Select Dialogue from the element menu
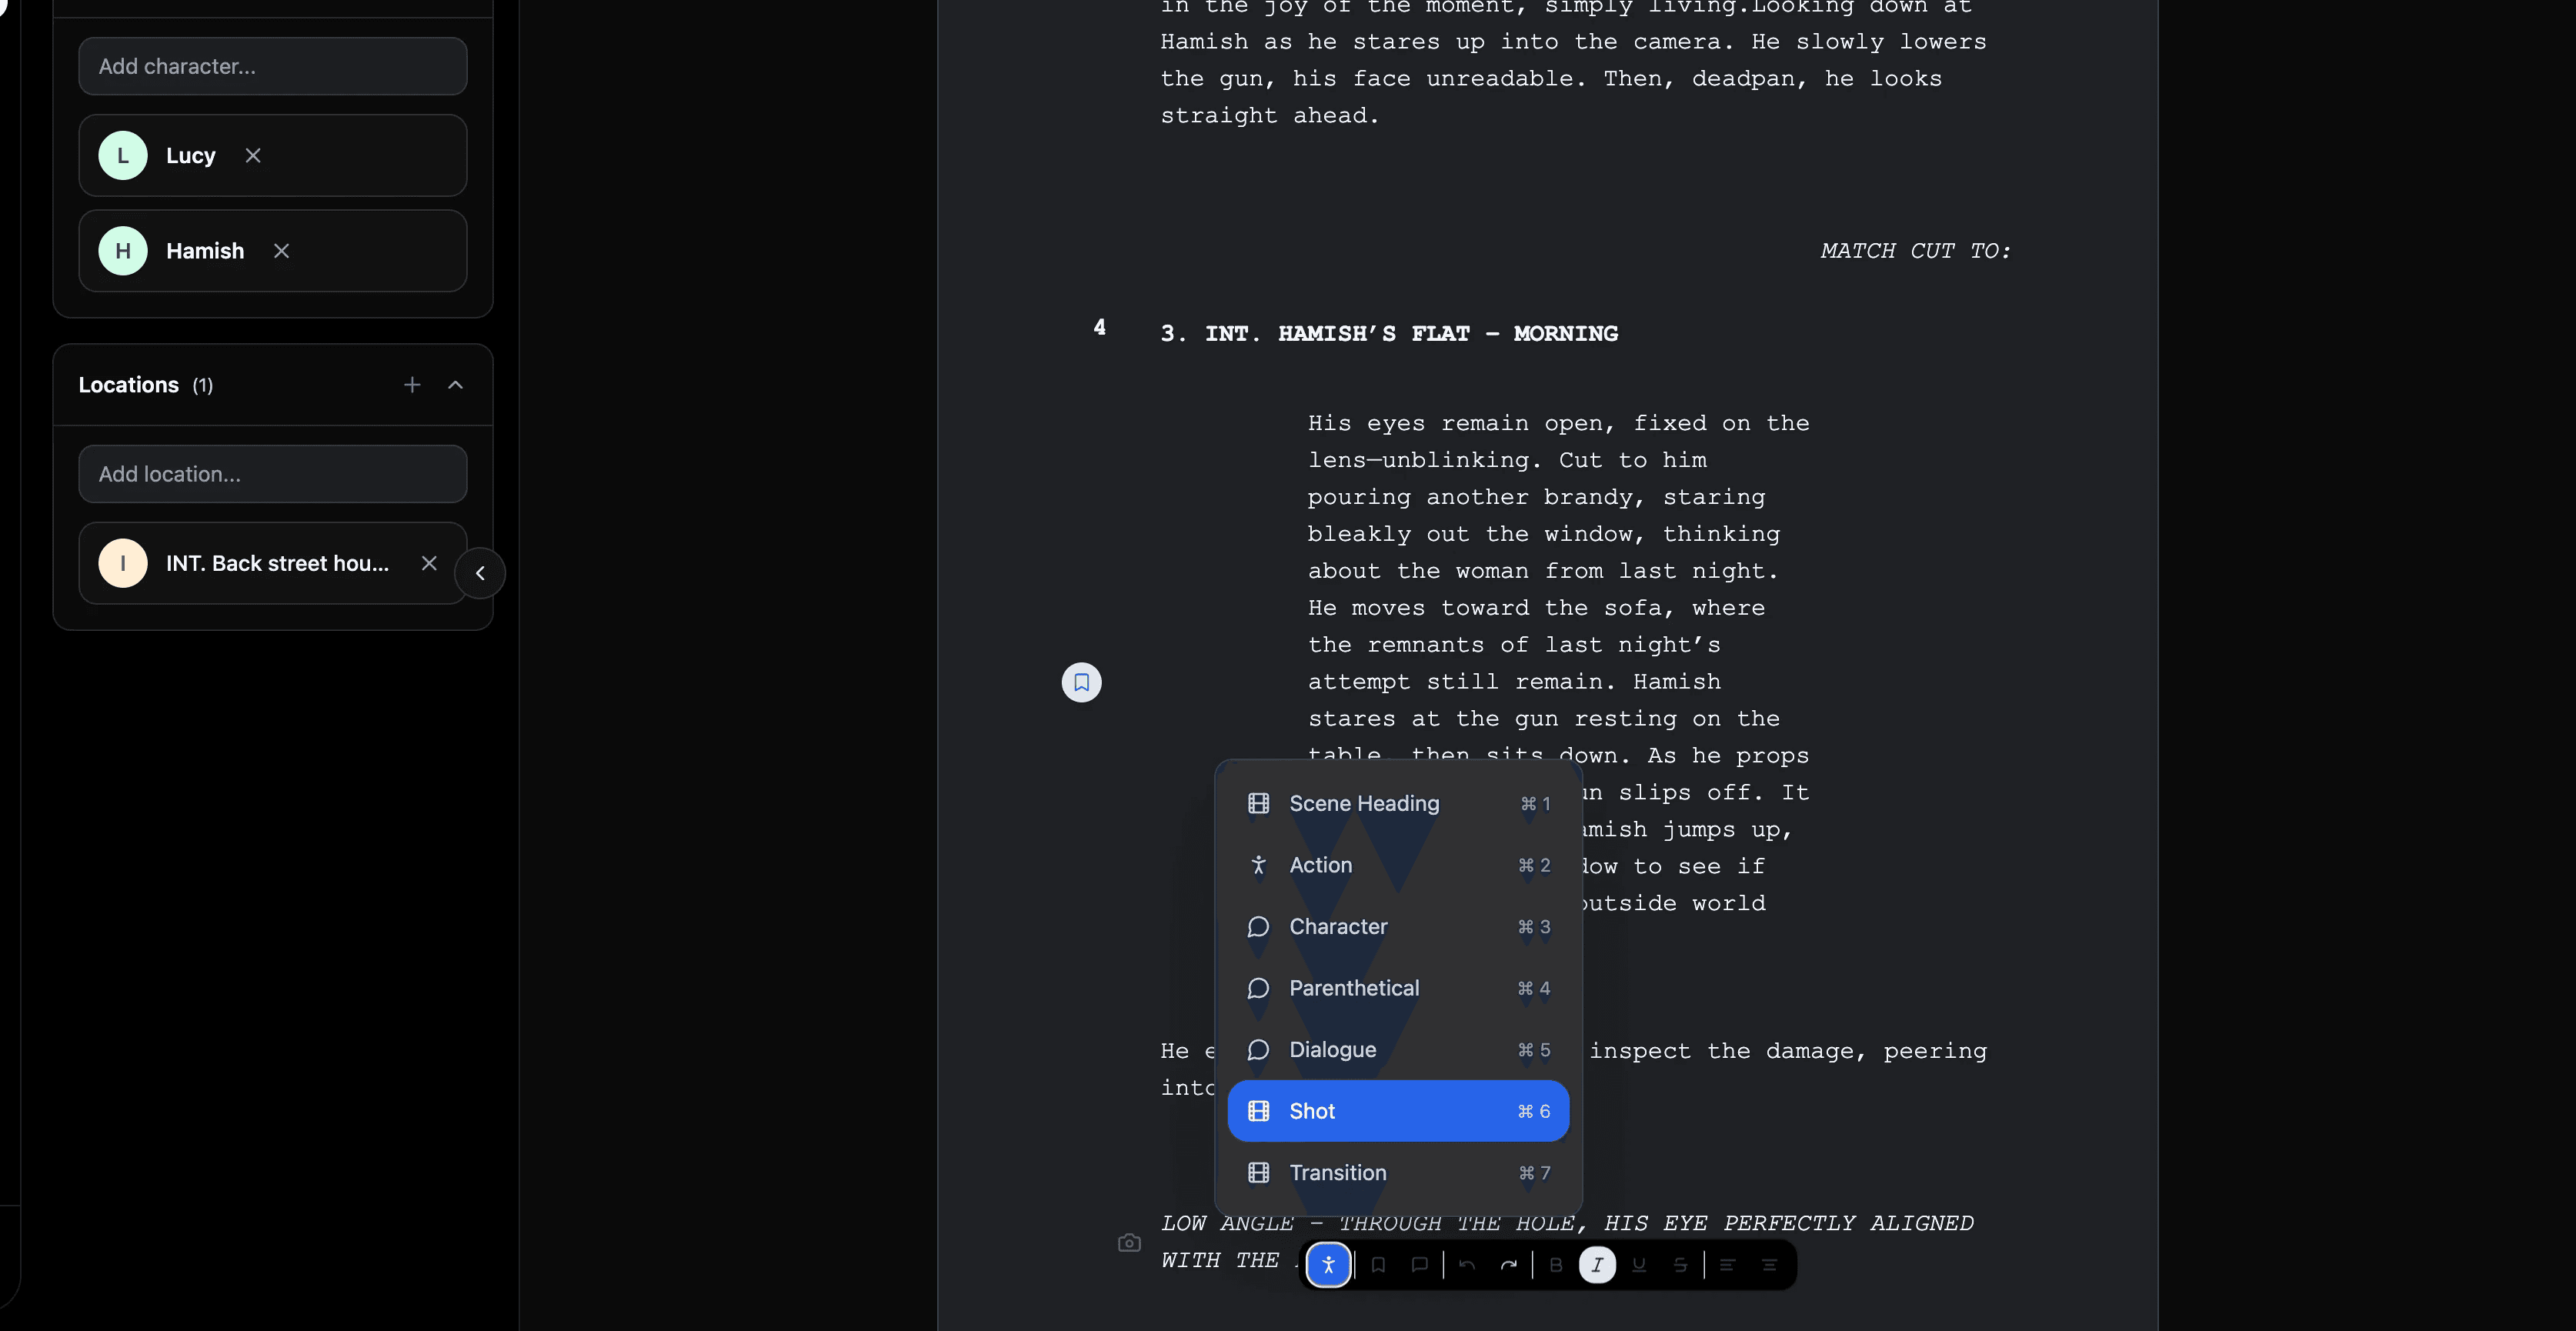 click(1398, 1050)
